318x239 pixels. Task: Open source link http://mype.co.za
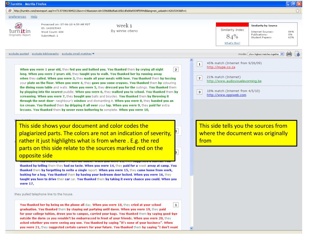click(221, 67)
